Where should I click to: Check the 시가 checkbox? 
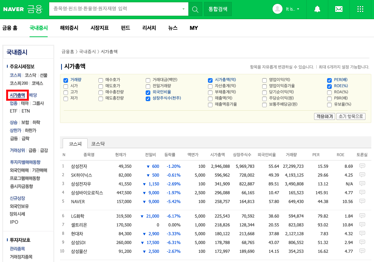coord(66,86)
